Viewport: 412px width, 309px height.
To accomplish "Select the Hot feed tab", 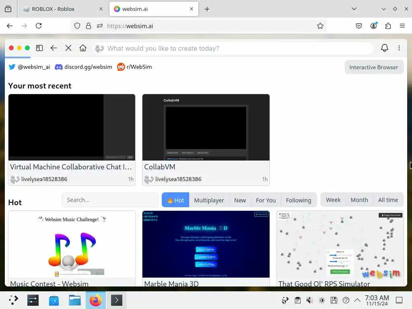I will point(175,200).
